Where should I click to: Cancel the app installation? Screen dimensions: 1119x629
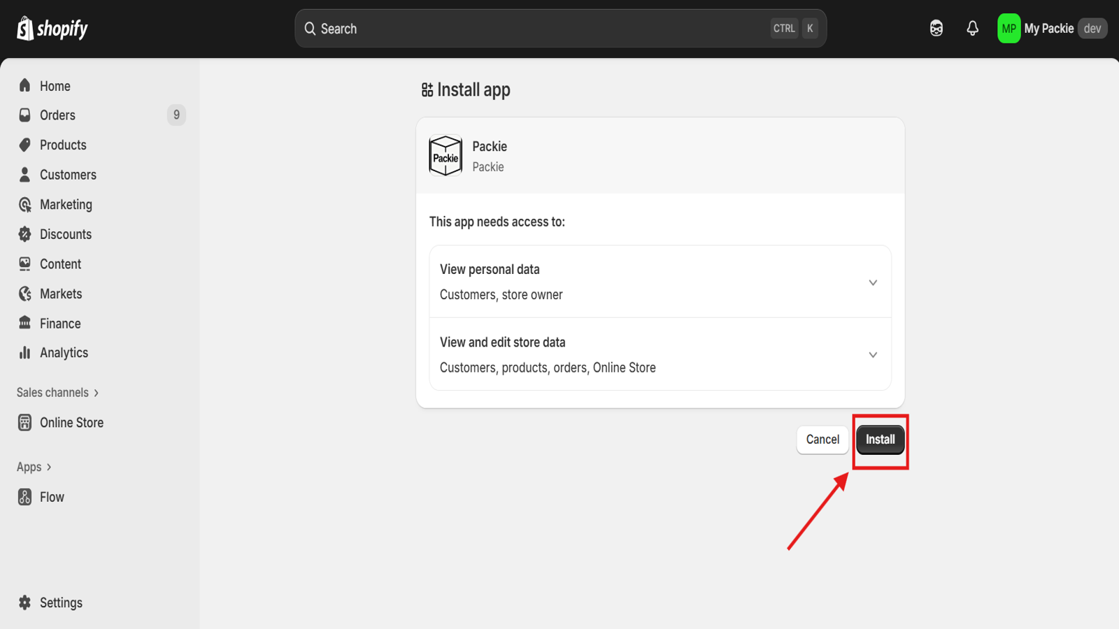822,440
